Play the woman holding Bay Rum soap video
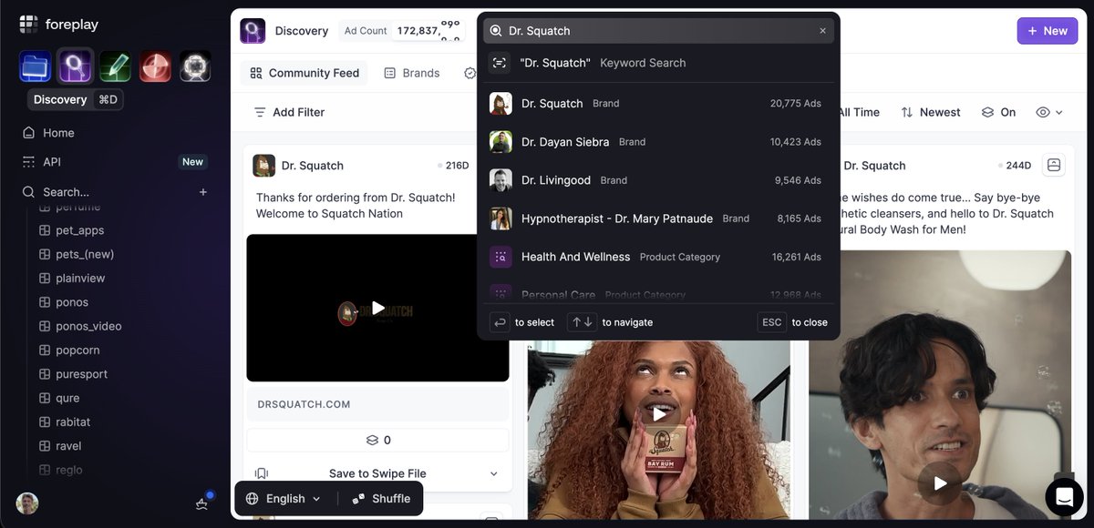Screen dimensions: 1094x528 [659, 414]
